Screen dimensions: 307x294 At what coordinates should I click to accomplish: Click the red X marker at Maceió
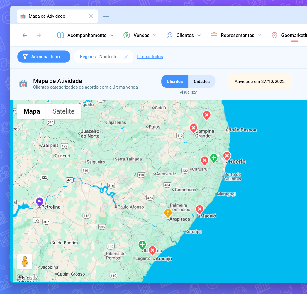point(200,210)
